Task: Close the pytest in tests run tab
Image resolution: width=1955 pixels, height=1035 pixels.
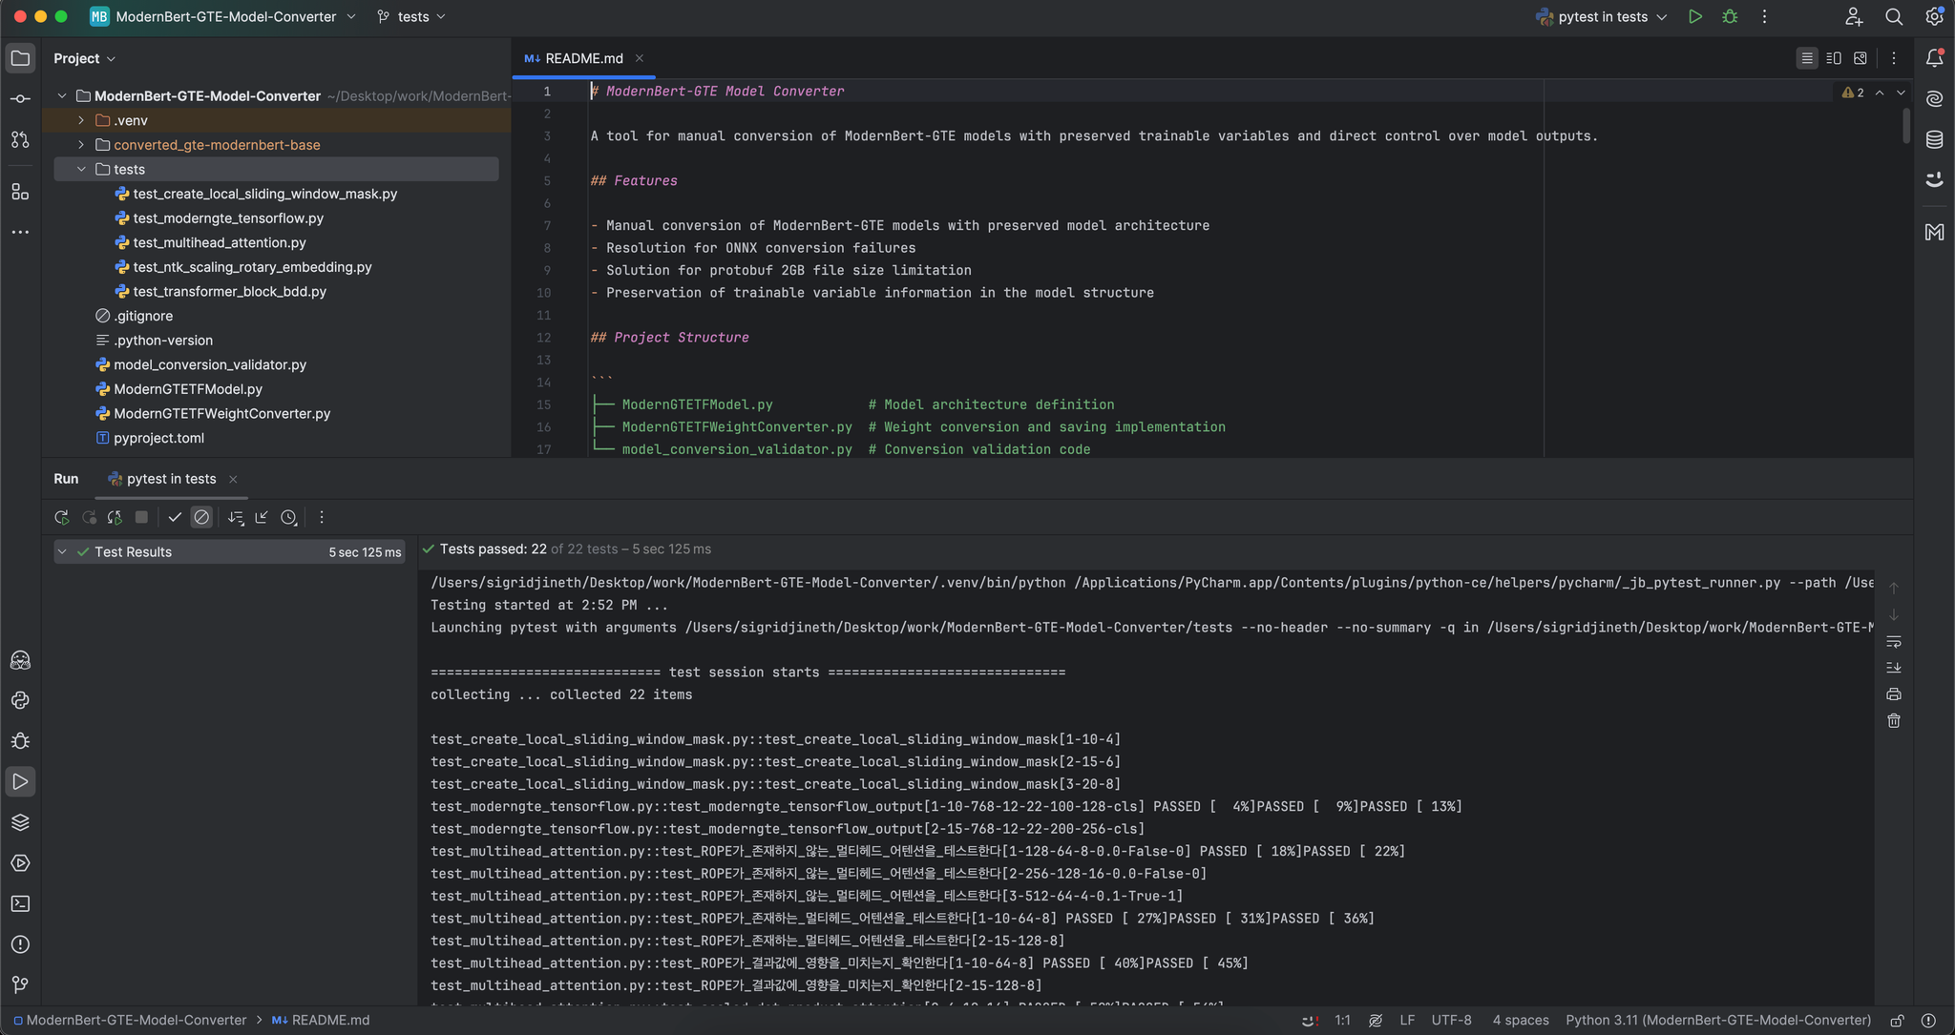Action: (233, 479)
